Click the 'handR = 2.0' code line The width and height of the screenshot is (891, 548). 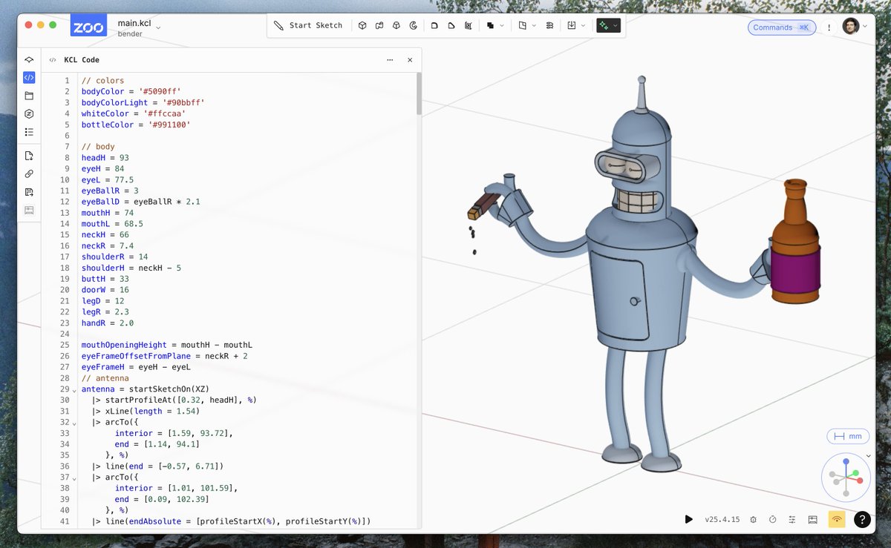point(108,323)
